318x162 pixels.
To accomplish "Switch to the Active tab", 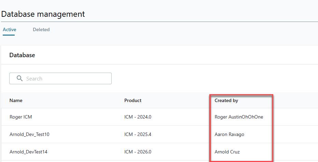I will [x=10, y=30].
